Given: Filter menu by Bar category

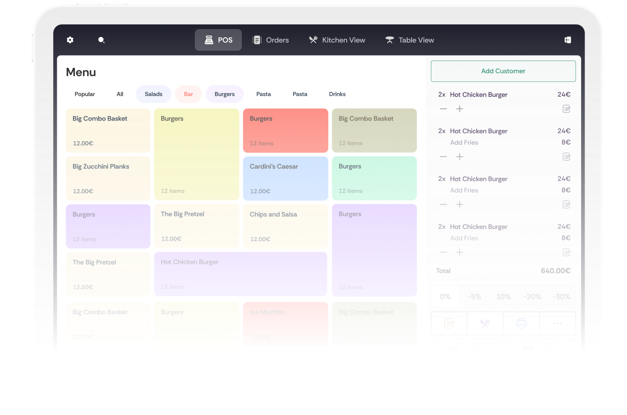Looking at the screenshot, I should (189, 94).
